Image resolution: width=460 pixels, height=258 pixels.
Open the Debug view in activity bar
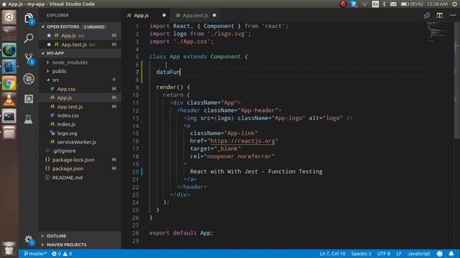click(x=29, y=79)
